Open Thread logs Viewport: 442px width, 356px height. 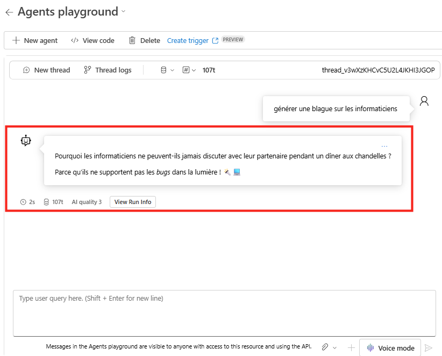click(108, 70)
